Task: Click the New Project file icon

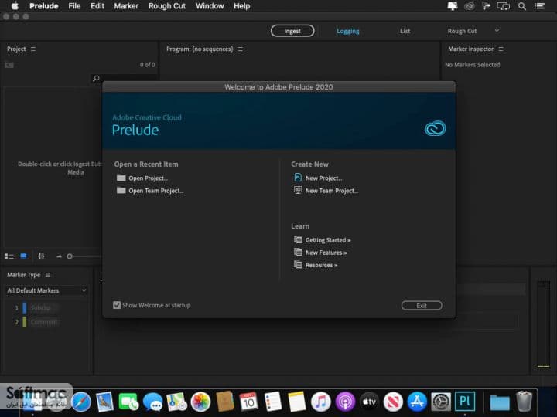Action: [x=298, y=178]
